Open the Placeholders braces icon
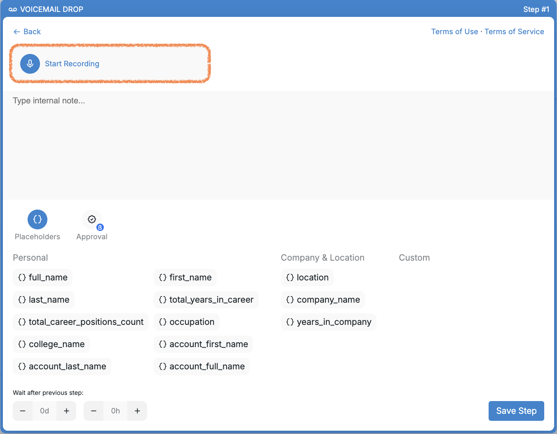The height and width of the screenshot is (434, 557). 37,219
